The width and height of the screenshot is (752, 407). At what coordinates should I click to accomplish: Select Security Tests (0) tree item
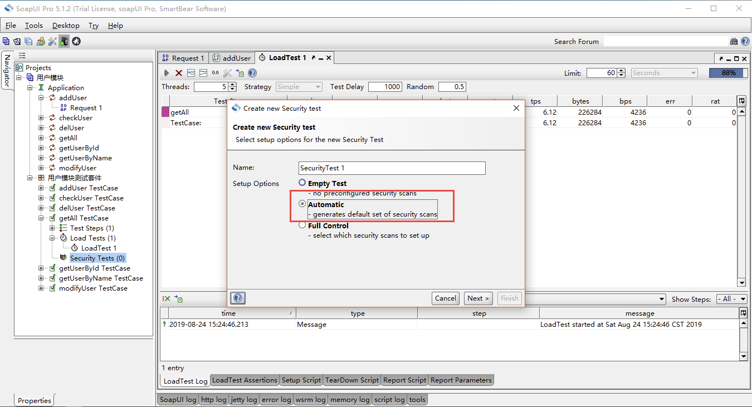coord(97,258)
